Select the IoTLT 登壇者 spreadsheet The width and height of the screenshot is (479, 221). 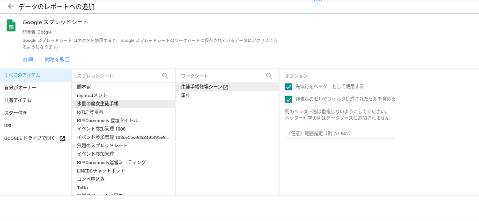click(124, 112)
